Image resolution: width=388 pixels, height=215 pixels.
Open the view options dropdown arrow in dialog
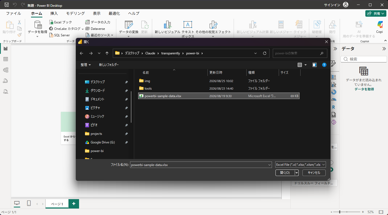305,65
